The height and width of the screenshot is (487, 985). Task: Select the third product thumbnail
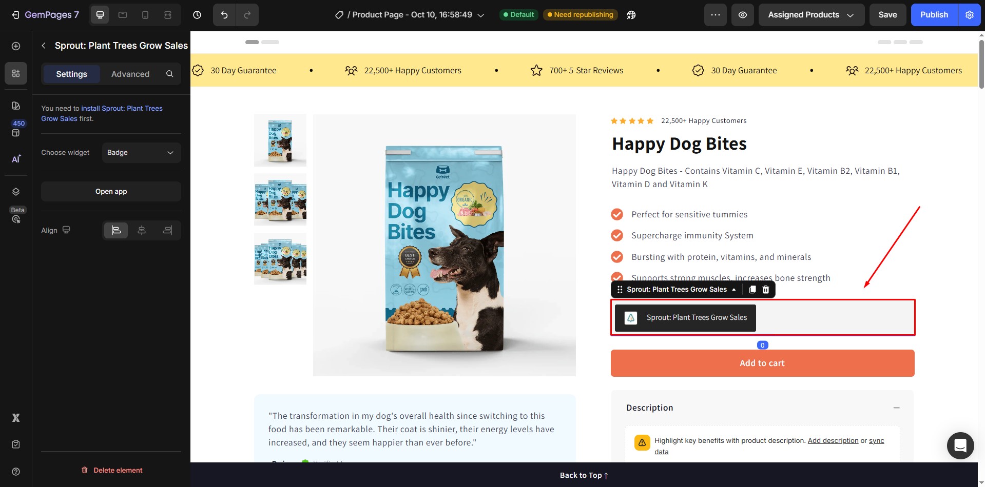[280, 259]
